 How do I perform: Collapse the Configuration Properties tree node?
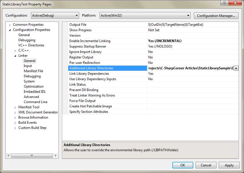(9, 30)
